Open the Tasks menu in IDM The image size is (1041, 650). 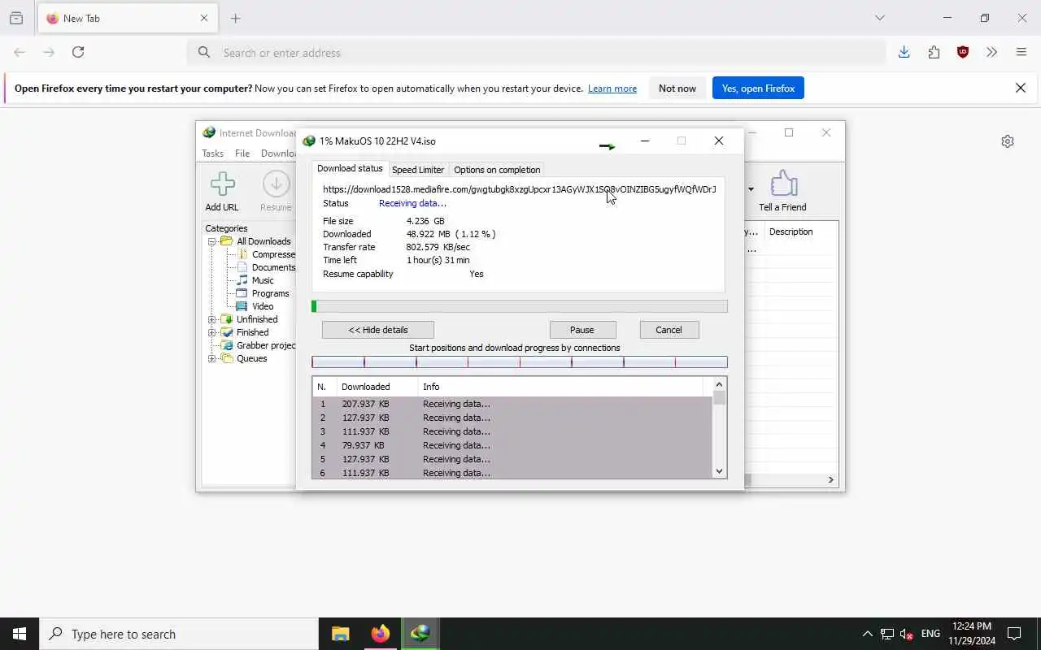212,154
